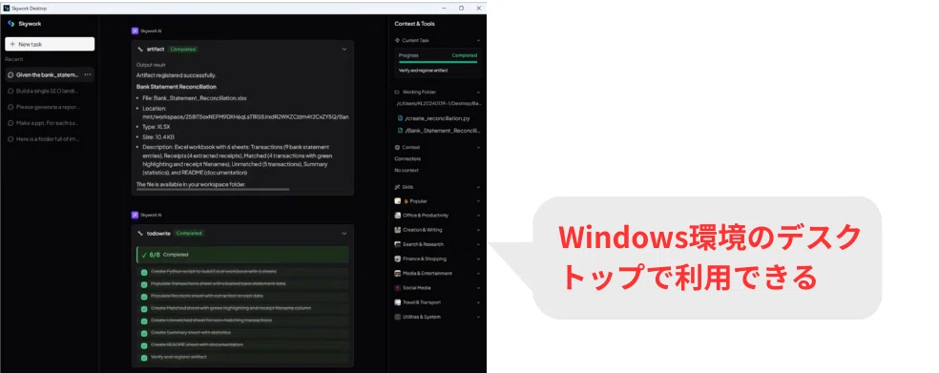939x373 pixels.
Task: Click Travel & Transport category icon
Action: [398, 302]
